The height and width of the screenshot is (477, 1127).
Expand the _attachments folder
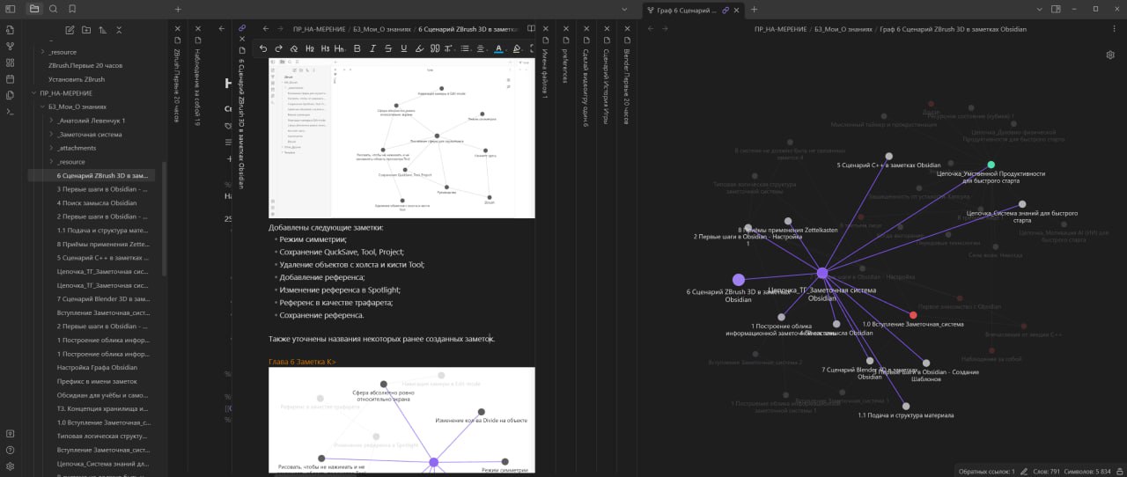[52, 148]
